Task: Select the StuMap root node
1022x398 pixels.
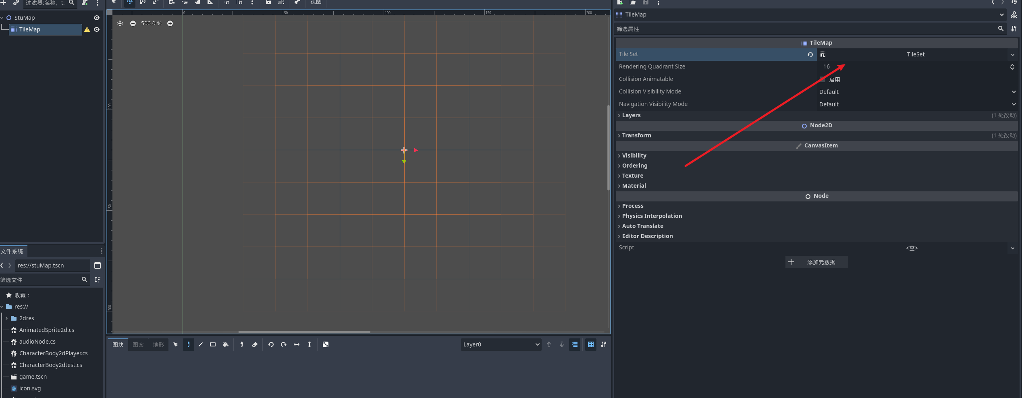Action: (x=25, y=18)
